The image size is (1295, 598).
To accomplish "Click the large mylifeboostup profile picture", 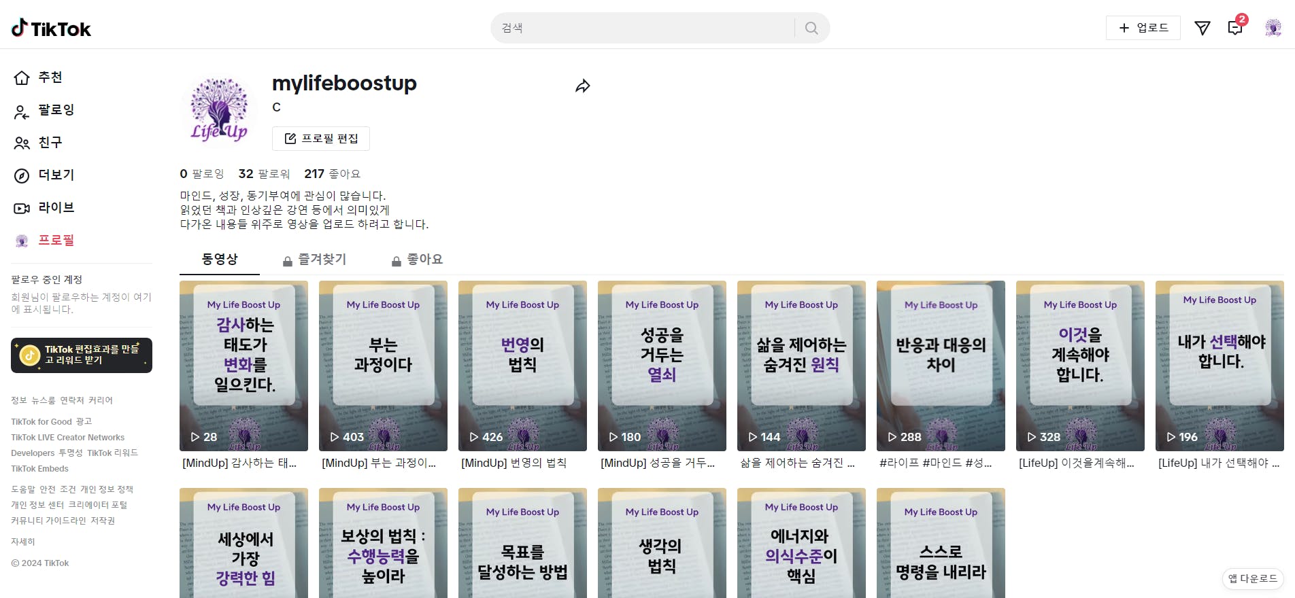I will click(219, 109).
